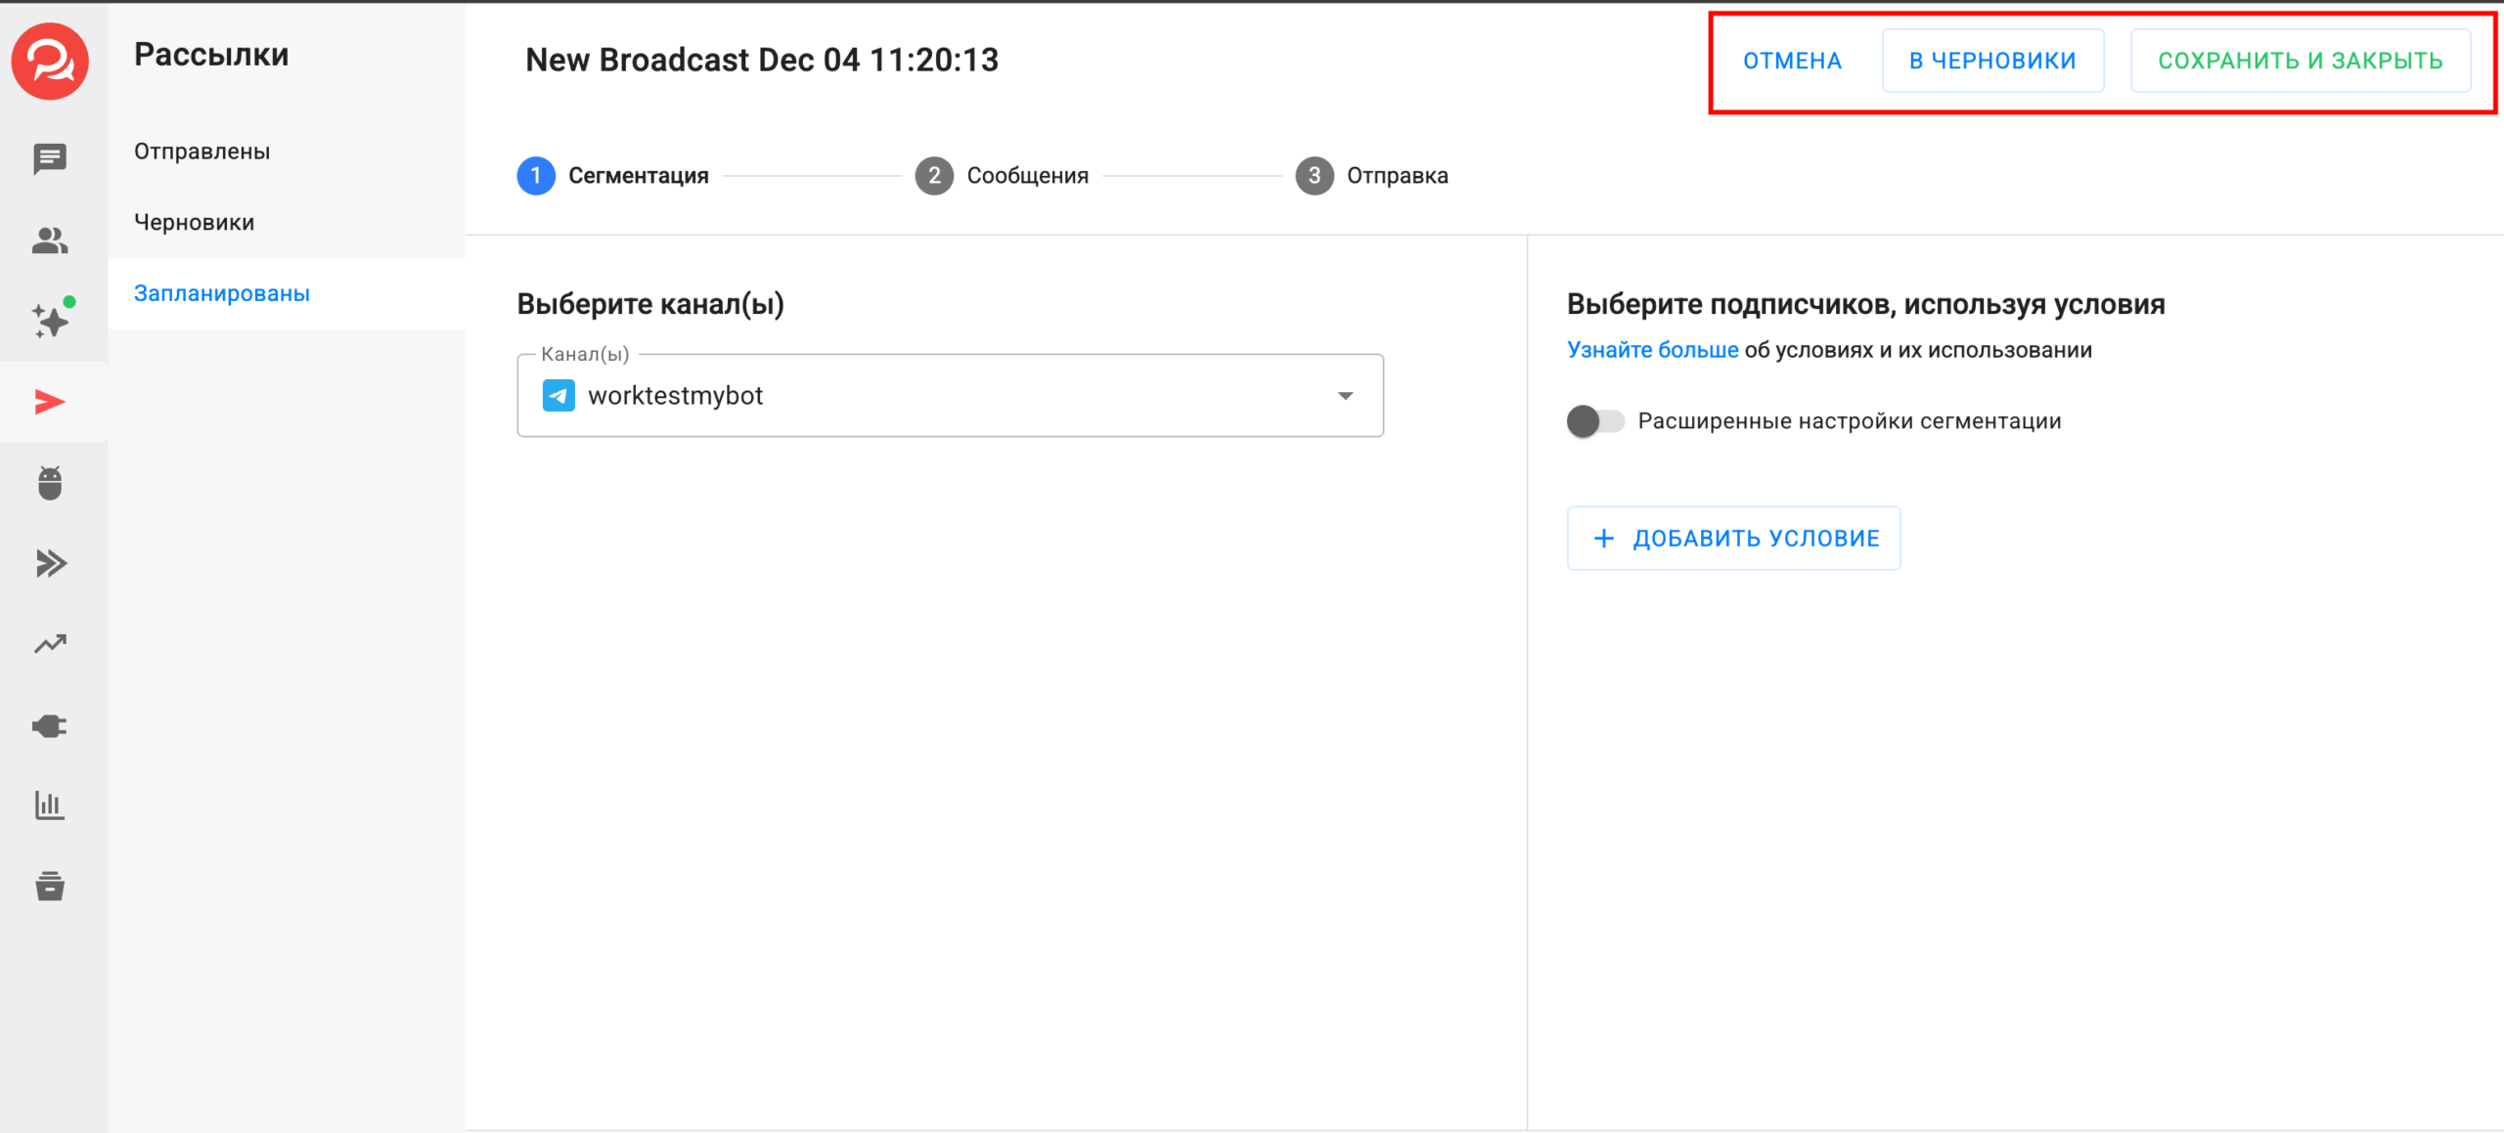Open the bar chart reports icon
2504x1133 pixels.
click(x=50, y=806)
